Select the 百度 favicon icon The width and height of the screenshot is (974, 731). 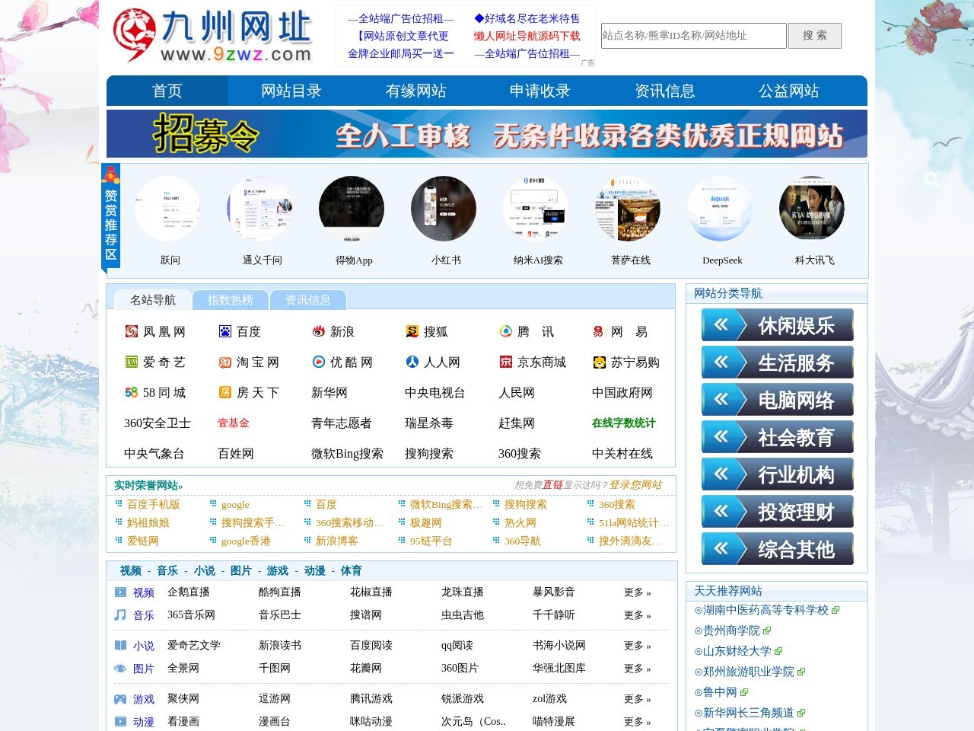pyautogui.click(x=224, y=330)
